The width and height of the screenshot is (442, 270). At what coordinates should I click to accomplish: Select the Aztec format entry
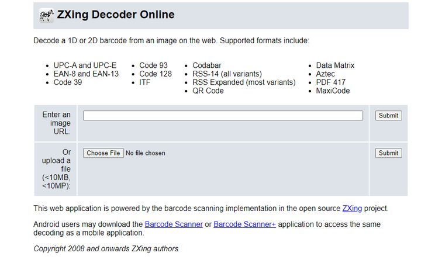pos(326,74)
